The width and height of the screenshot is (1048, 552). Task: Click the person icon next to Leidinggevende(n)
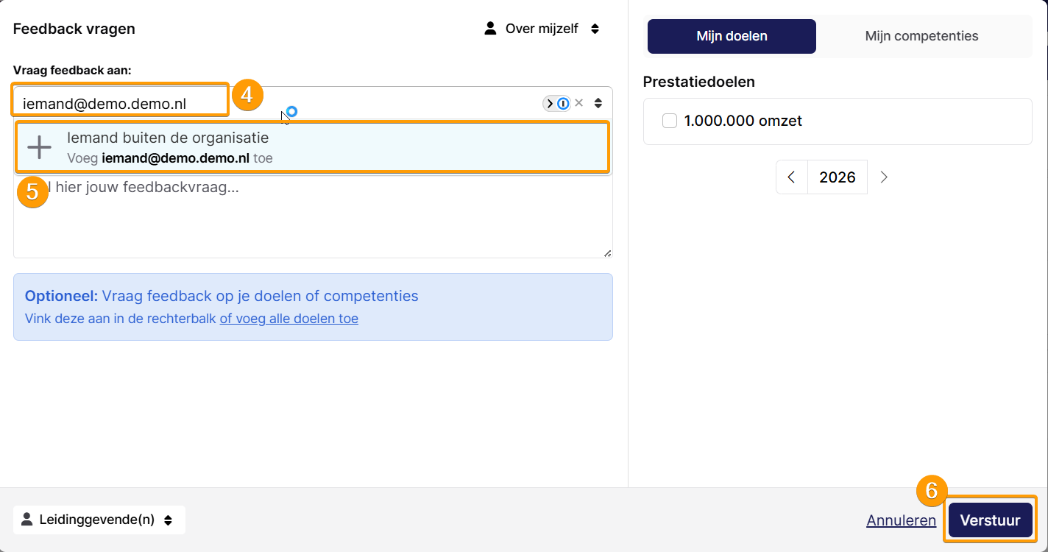27,520
